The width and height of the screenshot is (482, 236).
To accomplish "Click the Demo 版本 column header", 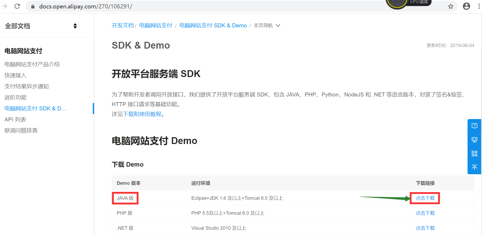I will coord(129,183).
